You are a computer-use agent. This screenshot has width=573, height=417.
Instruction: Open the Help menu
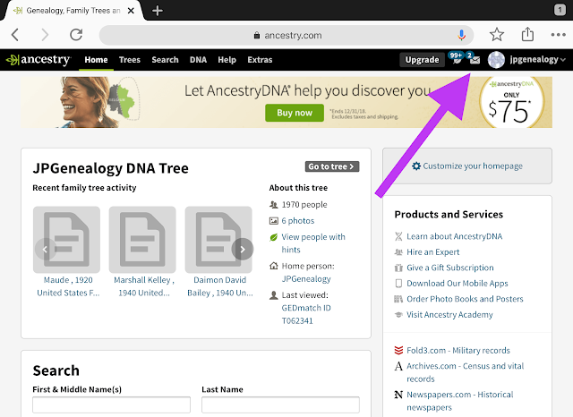coord(227,60)
